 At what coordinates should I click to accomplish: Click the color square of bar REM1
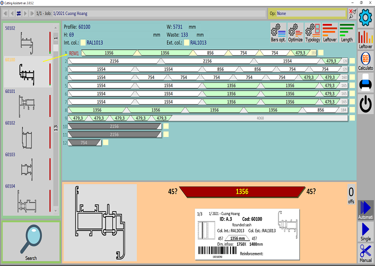(x=320, y=52)
